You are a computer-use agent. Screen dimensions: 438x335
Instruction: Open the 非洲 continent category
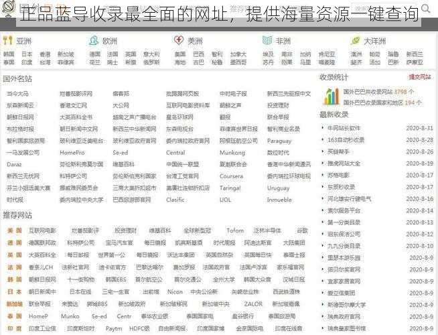pos(283,41)
